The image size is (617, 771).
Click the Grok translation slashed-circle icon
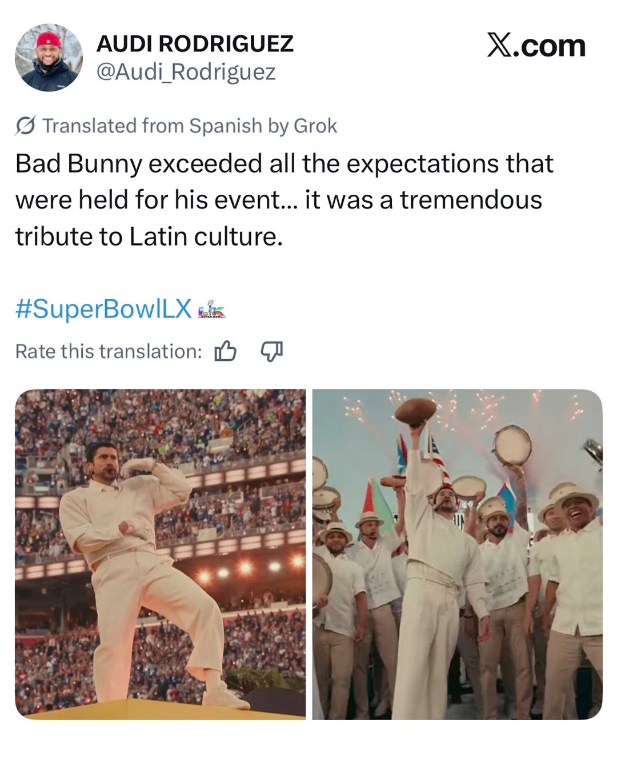point(26,126)
